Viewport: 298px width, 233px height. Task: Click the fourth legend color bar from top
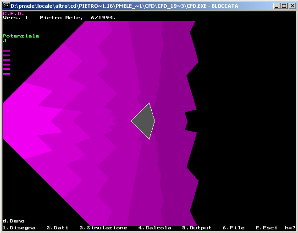tap(6, 65)
